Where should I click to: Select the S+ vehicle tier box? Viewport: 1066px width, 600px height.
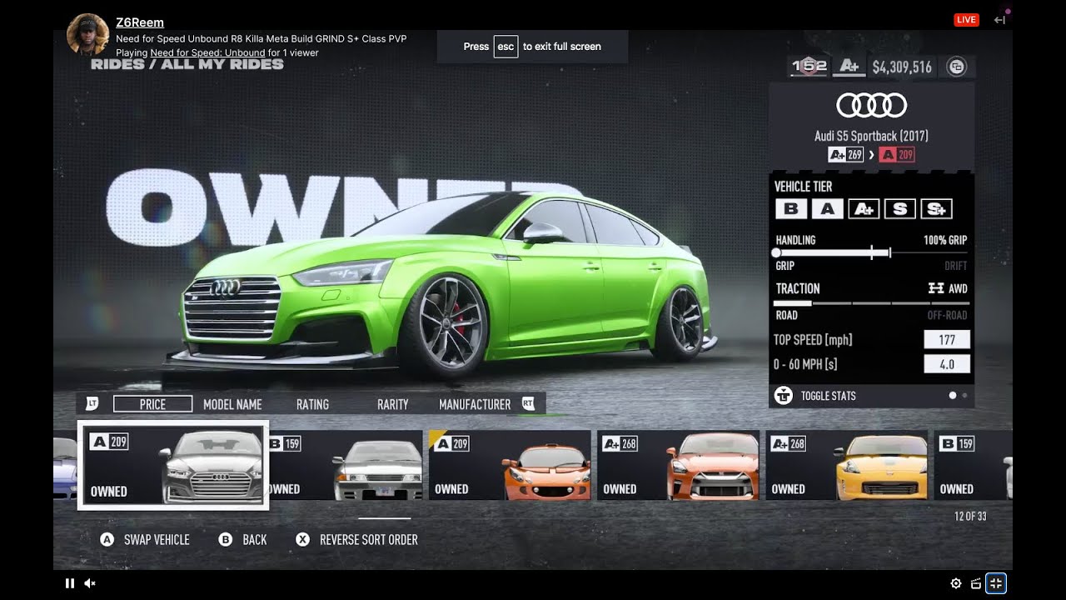click(x=936, y=209)
